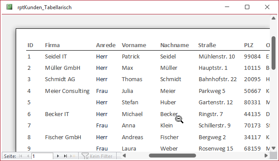Image resolution: width=279 pixels, height=161 pixels.
Task: Click the address Ringstr. 7
Action: 211,114
